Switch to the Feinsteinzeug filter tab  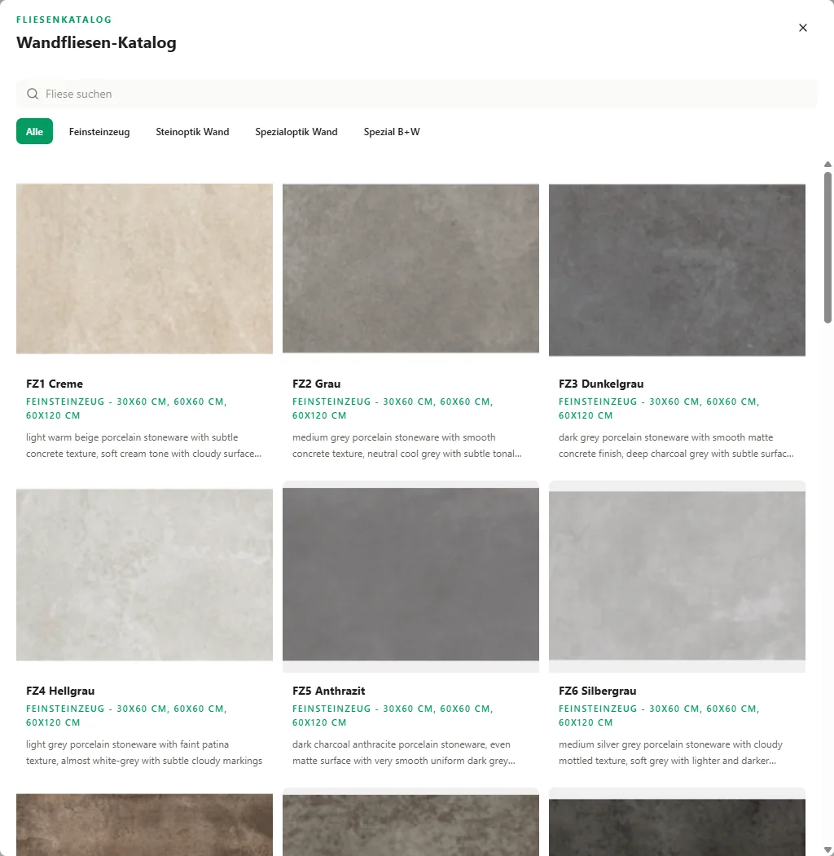pos(99,132)
